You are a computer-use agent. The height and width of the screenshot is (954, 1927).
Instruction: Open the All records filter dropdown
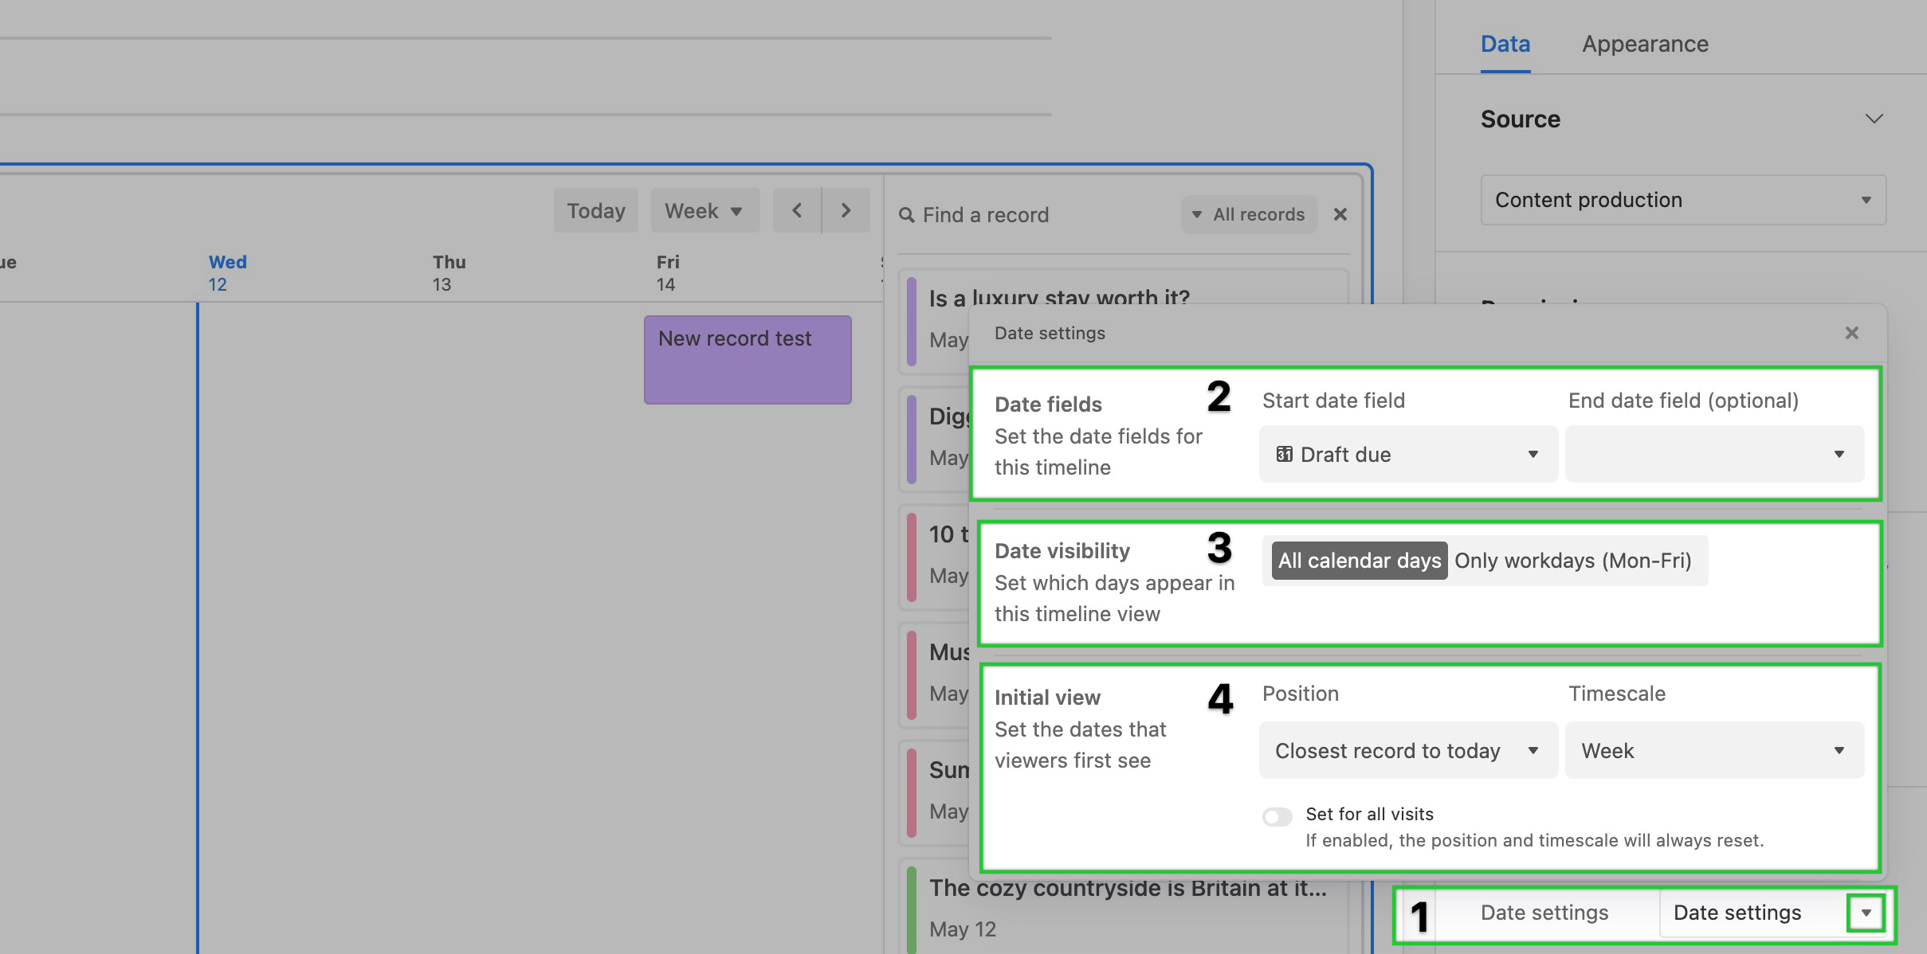[x=1249, y=214]
